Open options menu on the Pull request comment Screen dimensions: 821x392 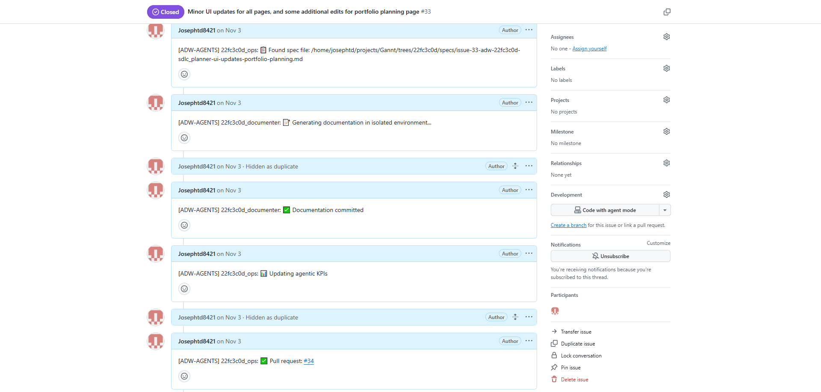click(529, 341)
